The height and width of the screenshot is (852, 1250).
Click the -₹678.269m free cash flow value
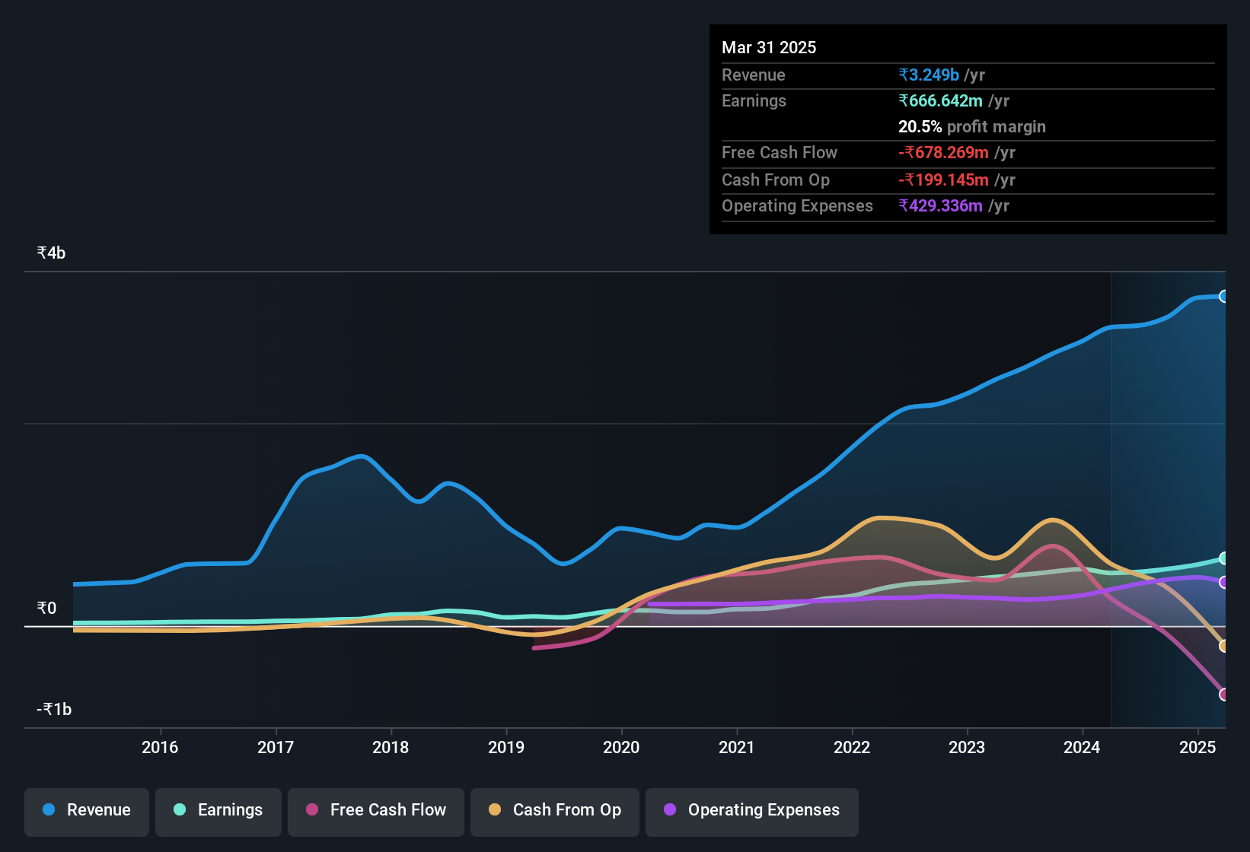click(x=943, y=153)
